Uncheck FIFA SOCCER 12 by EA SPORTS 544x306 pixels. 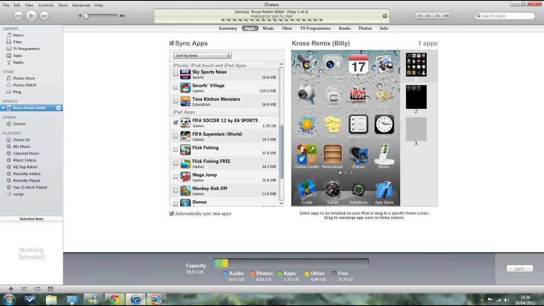(x=176, y=122)
